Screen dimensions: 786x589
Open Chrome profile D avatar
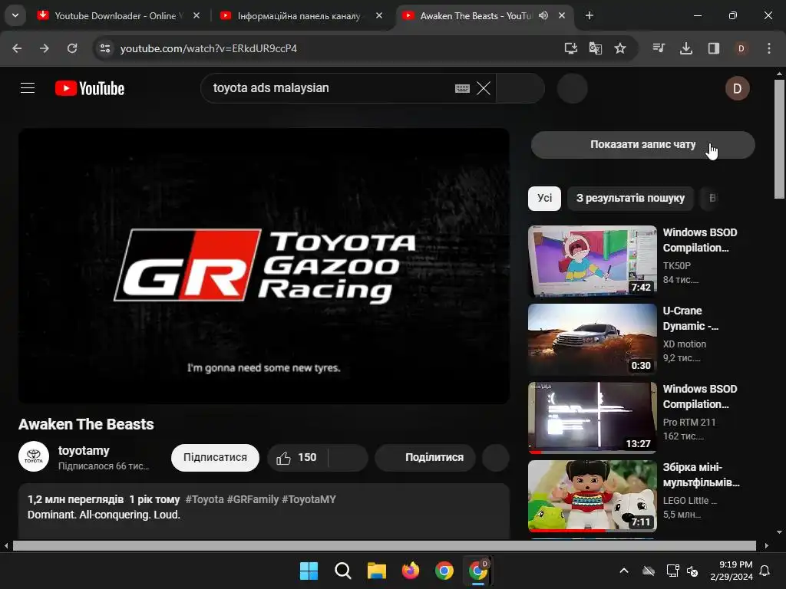(x=741, y=48)
